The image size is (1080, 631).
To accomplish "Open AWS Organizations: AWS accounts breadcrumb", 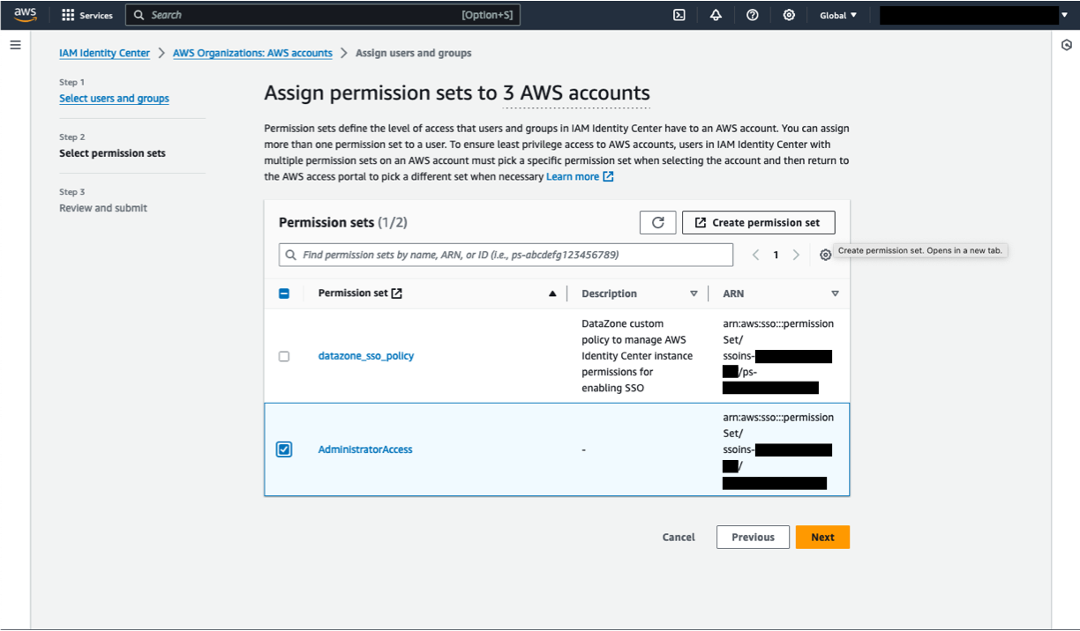I will click(x=252, y=53).
